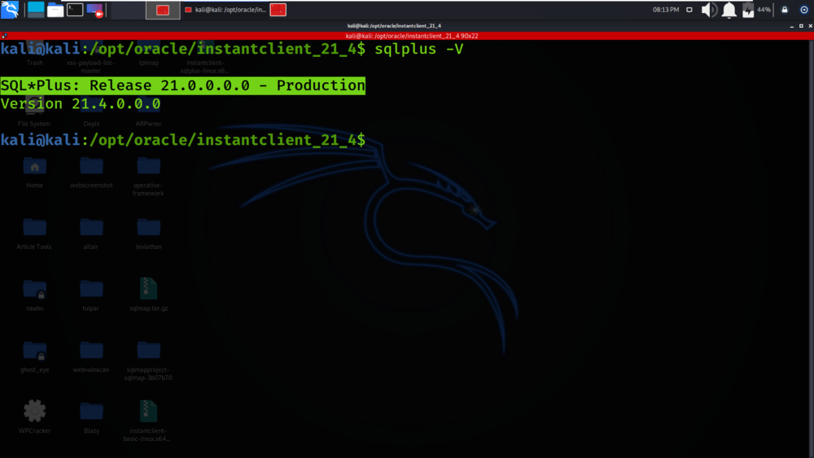Viewport: 814px width, 458px height.
Task: Click the 08:13 PM clock
Action: 666,10
